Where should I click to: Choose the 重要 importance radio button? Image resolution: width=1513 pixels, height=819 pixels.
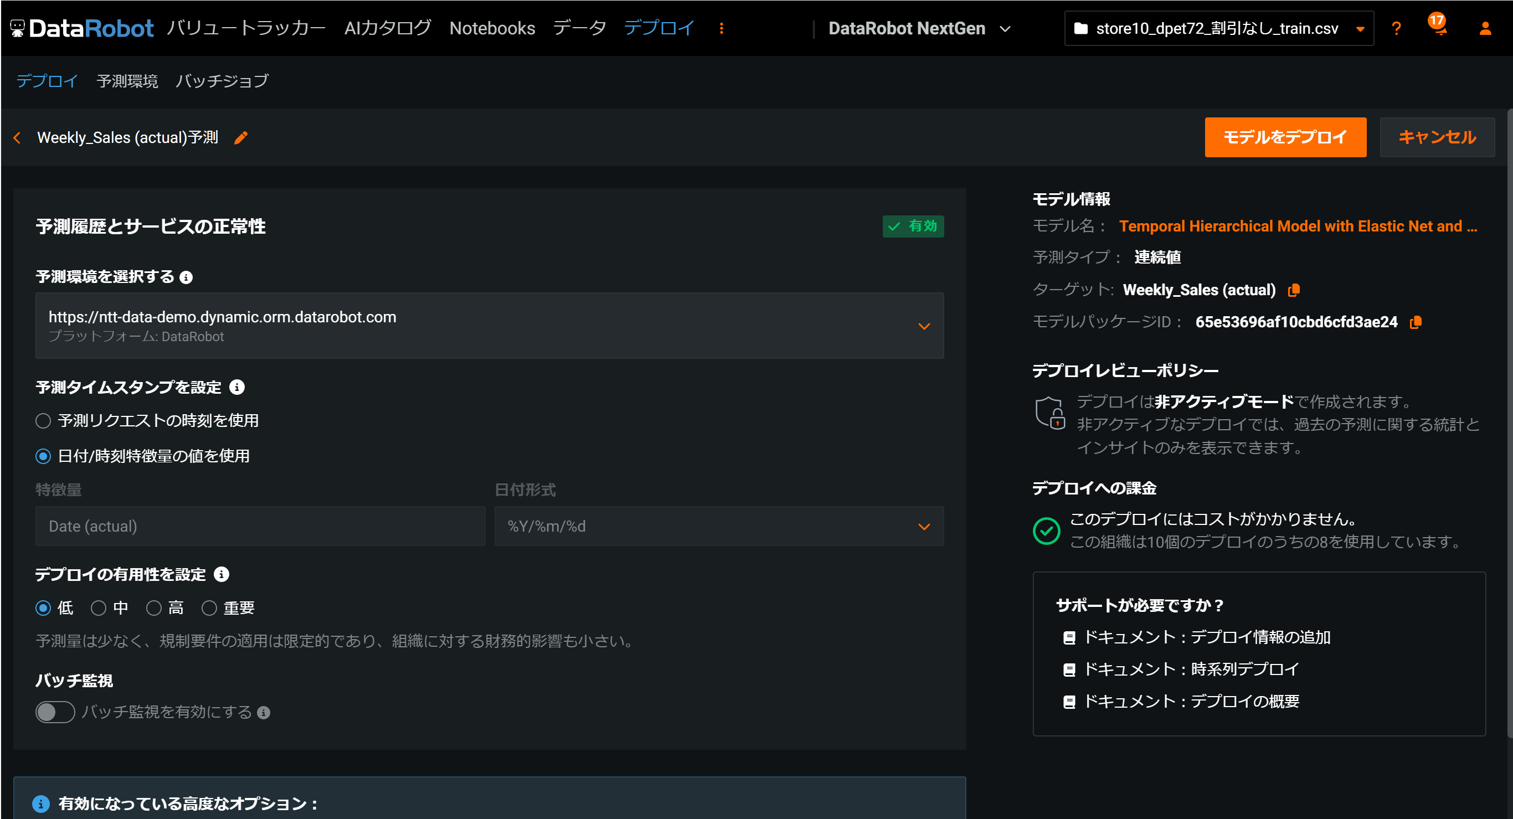coord(209,607)
